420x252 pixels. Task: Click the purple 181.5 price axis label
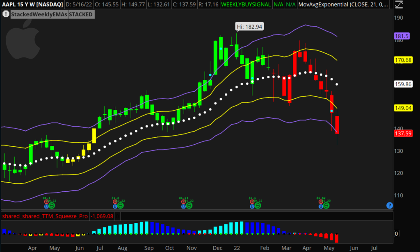(x=402, y=36)
